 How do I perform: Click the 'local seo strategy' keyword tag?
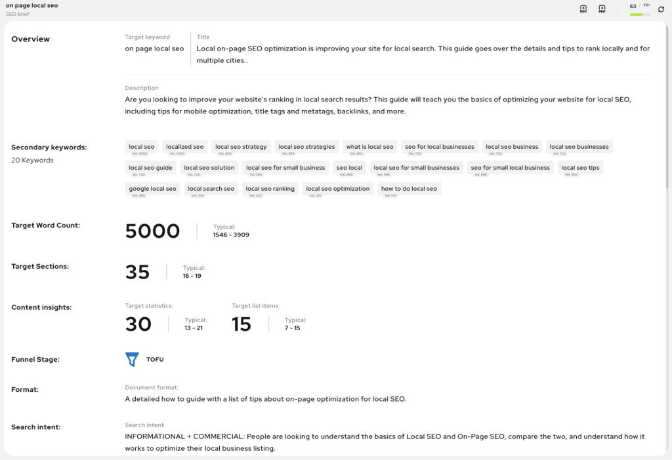pos(241,147)
